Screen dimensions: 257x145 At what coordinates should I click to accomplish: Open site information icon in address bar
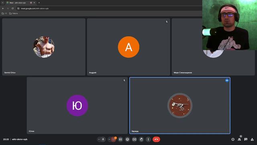pos(18,8)
